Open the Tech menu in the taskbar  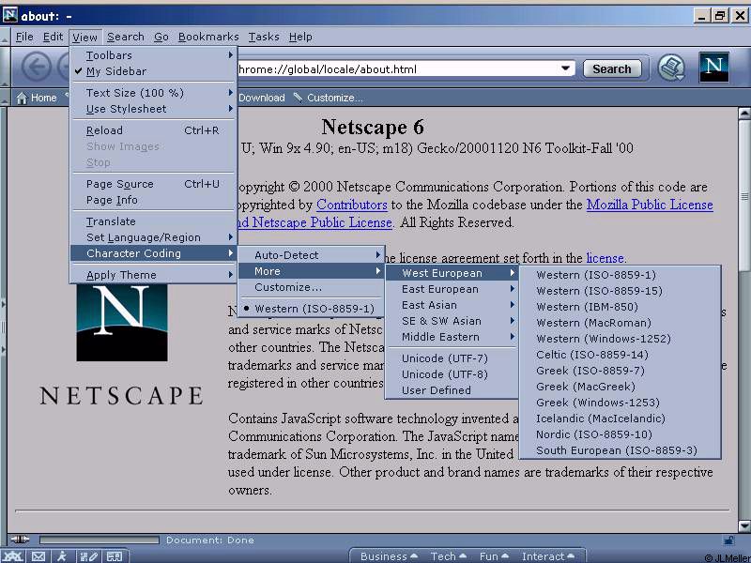pos(449,556)
